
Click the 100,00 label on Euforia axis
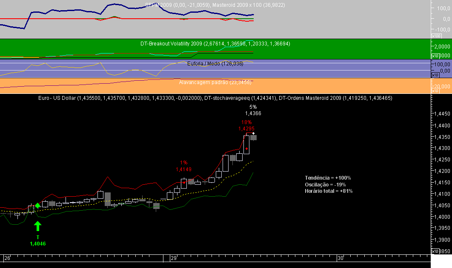click(x=443, y=65)
